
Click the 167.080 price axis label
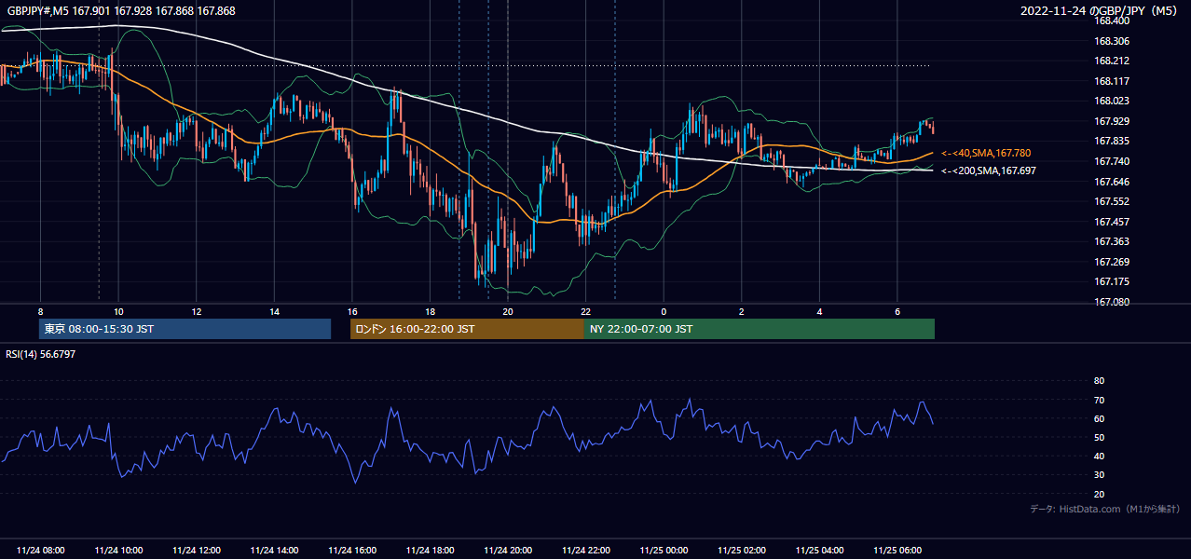(x=1111, y=302)
